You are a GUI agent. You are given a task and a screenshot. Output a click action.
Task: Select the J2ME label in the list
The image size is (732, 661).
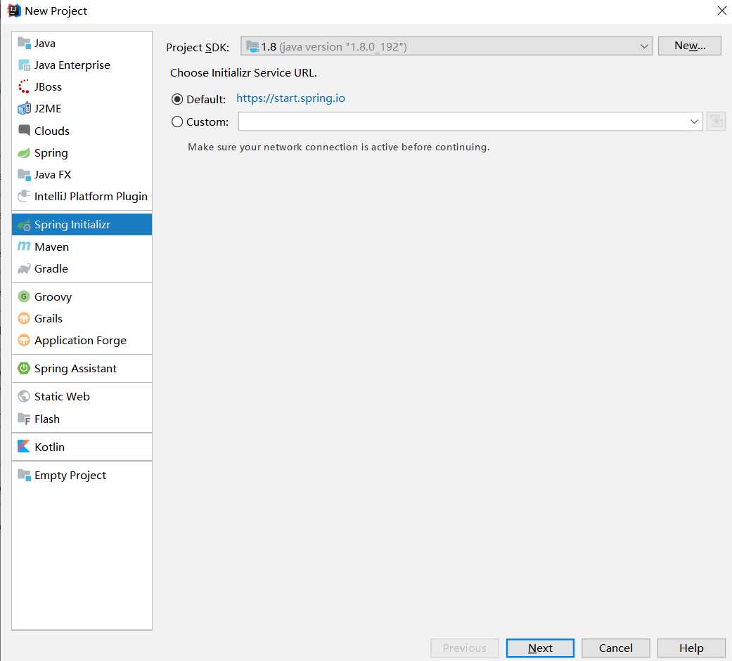pyautogui.click(x=48, y=109)
